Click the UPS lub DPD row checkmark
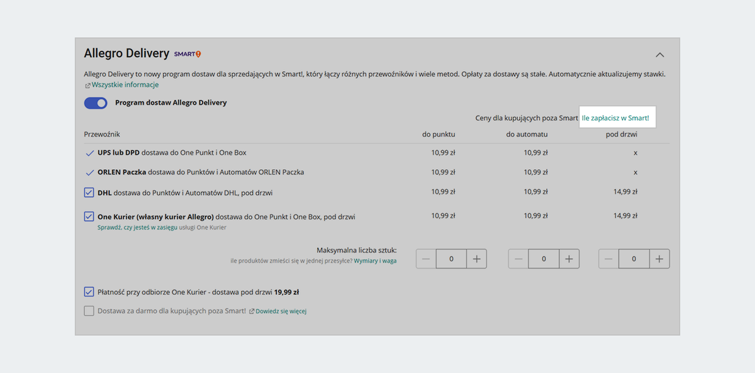The width and height of the screenshot is (755, 373). pos(89,153)
